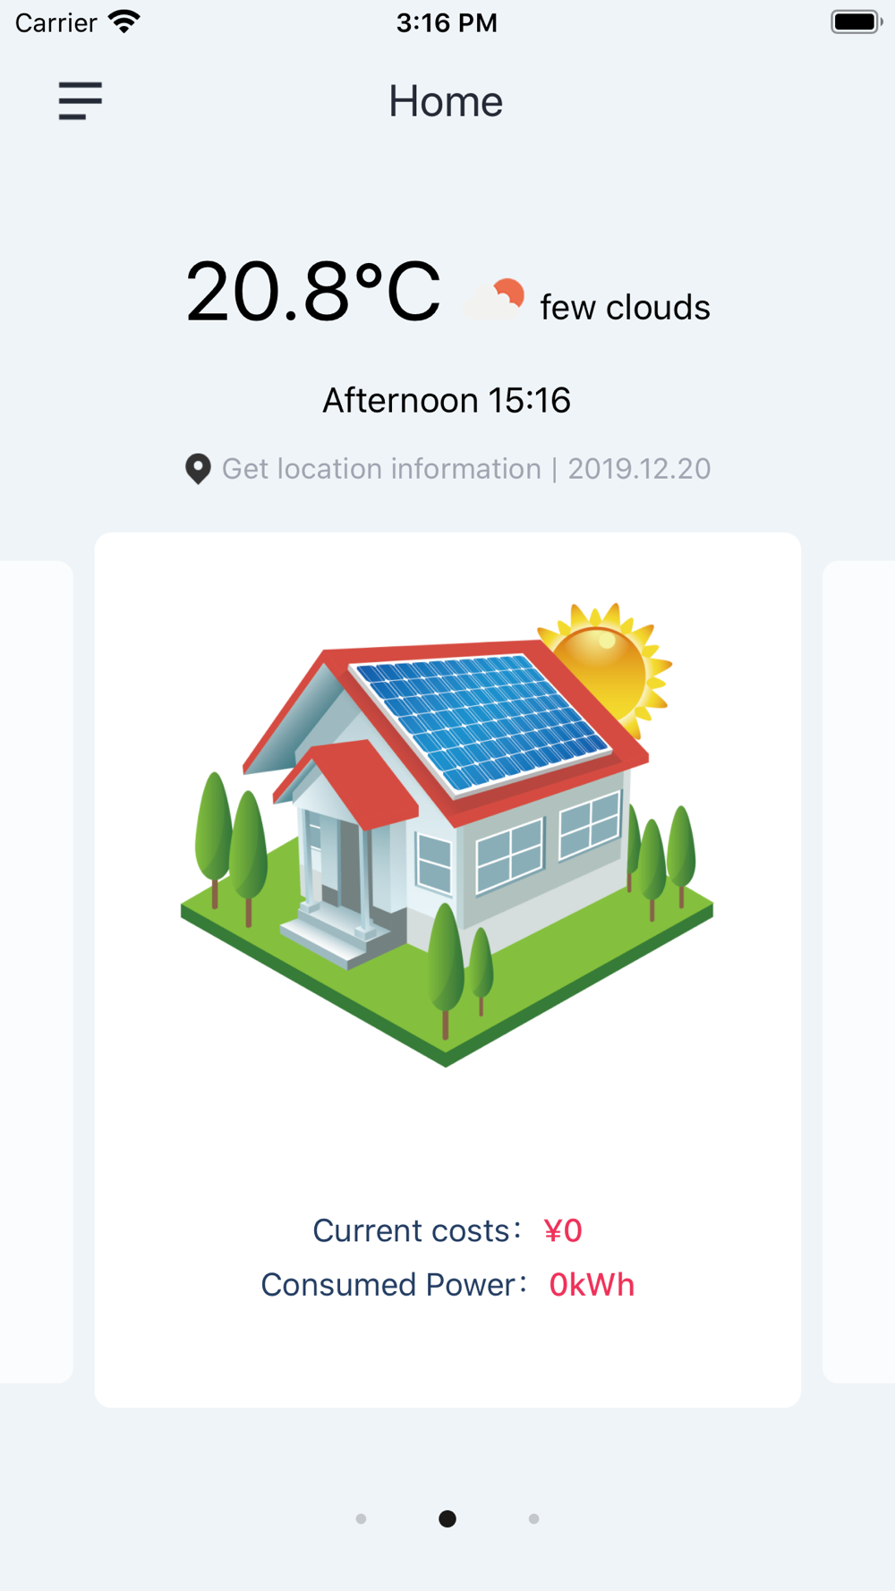This screenshot has width=895, height=1591.
Task: Select the first page indicator dot
Action: pyautogui.click(x=361, y=1519)
